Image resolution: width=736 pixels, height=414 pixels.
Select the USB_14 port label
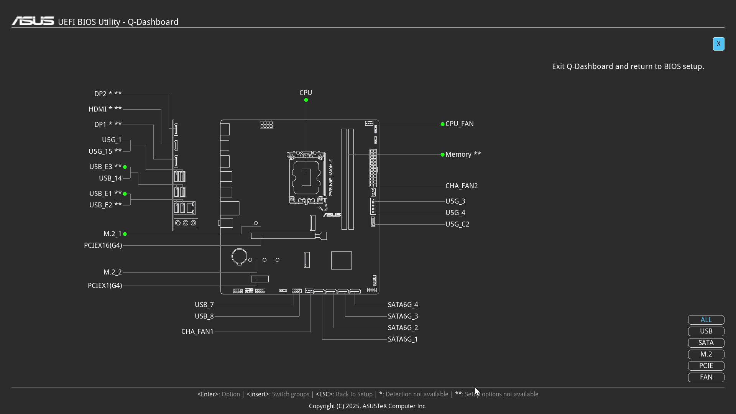pyautogui.click(x=110, y=178)
